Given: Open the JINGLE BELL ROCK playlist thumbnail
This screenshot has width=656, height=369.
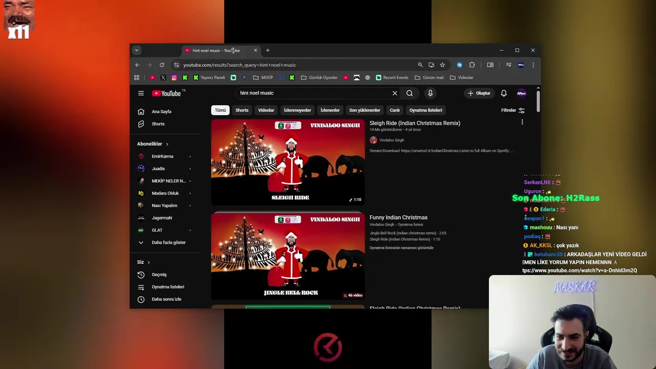Looking at the screenshot, I should (288, 256).
